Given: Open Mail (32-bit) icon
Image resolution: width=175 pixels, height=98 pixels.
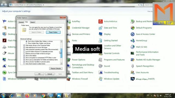Looking at the screenshot, I should click(x=133, y=47).
